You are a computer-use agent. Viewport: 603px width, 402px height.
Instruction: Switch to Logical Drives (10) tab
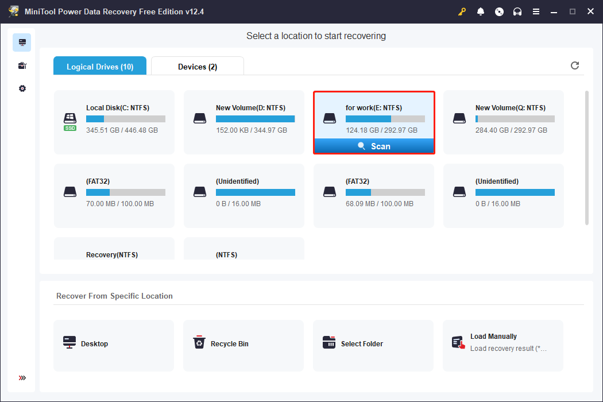click(100, 66)
